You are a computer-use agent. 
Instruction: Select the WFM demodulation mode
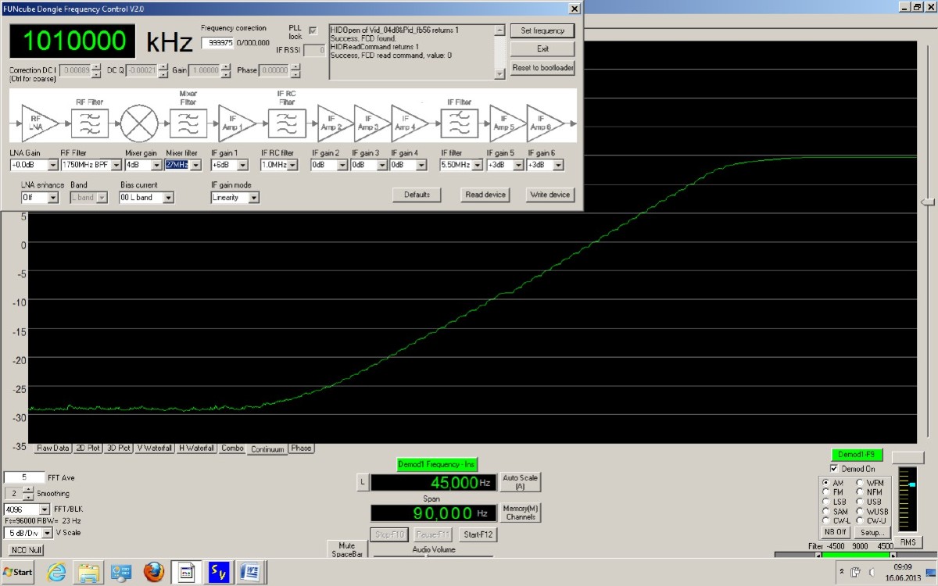[861, 483]
